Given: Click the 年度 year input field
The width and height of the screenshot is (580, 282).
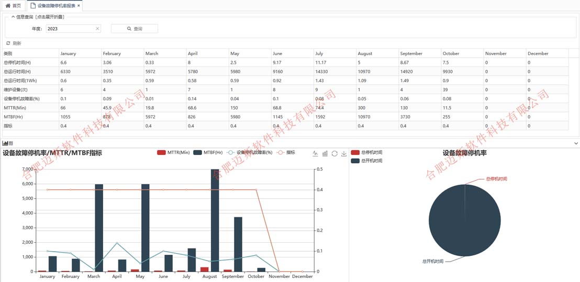Looking at the screenshot, I should click(x=70, y=29).
